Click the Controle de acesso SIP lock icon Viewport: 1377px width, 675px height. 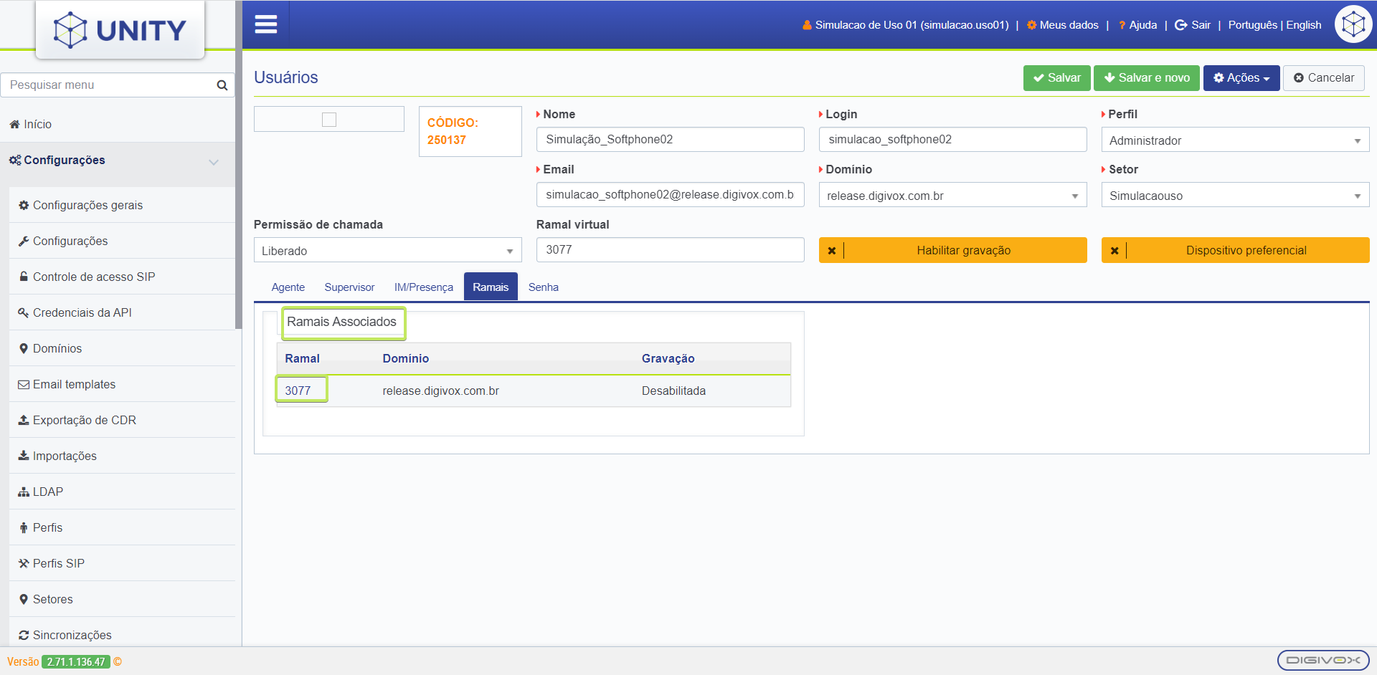pyautogui.click(x=24, y=277)
